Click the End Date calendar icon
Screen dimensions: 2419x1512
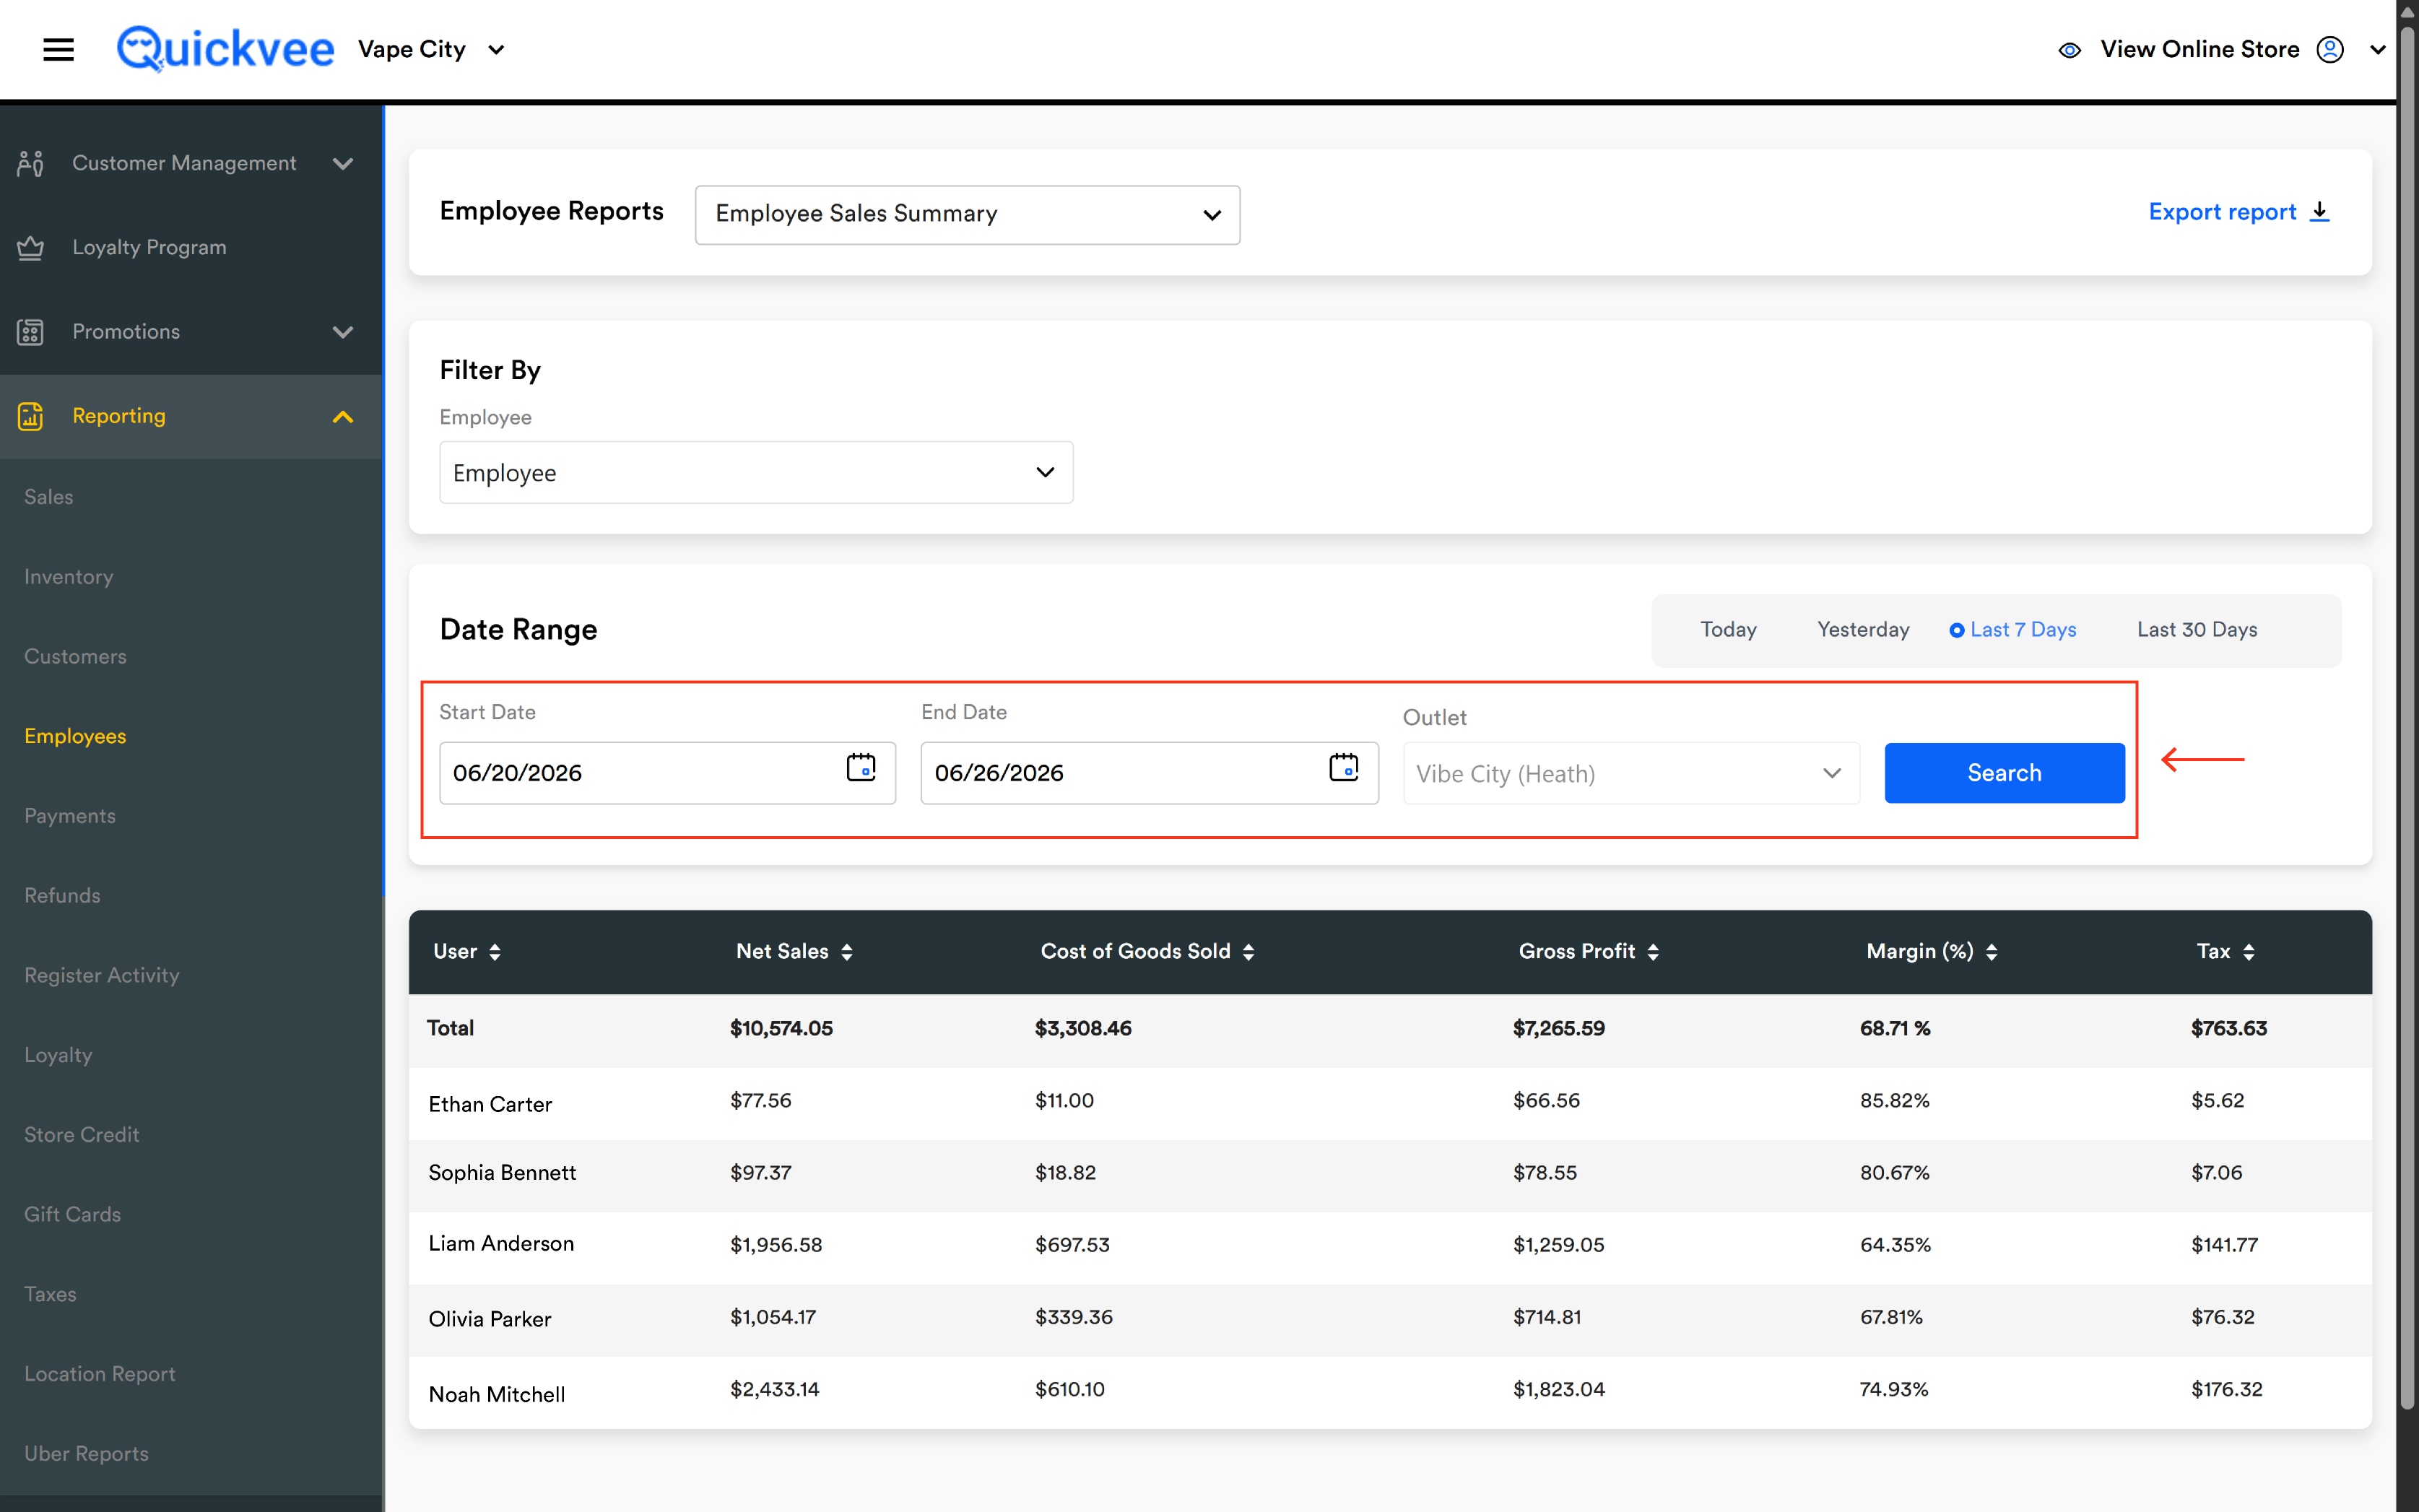(x=1343, y=768)
